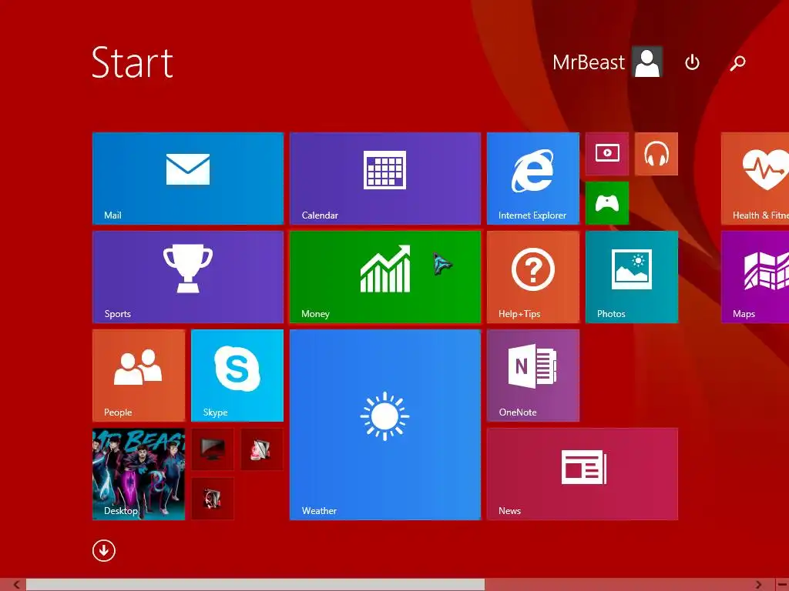Screen dimensions: 789x591
Task: Click the horizontal scrollbar left arrow
Action: pos(16,585)
